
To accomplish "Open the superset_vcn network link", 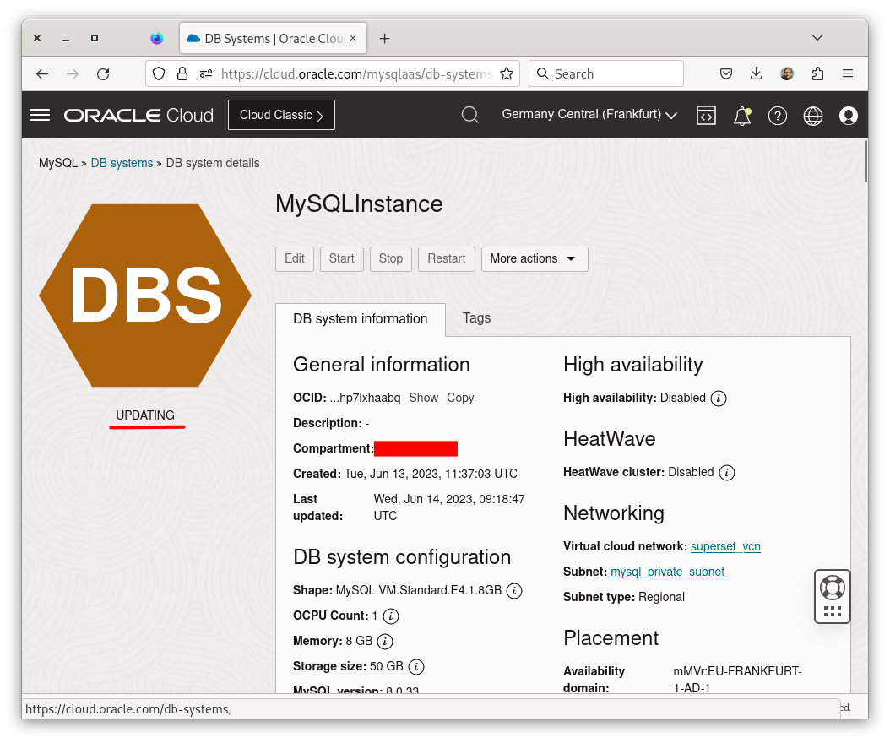I will tap(724, 546).
